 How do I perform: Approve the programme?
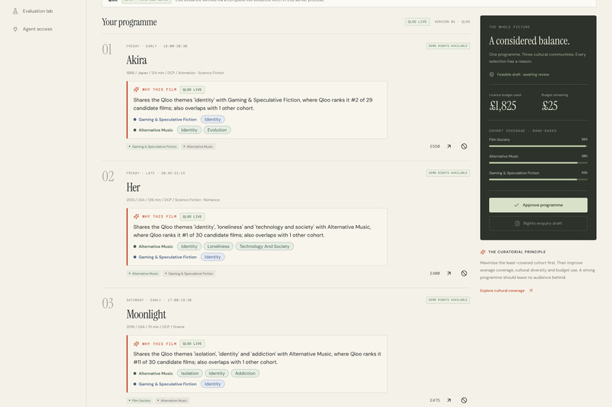(x=538, y=205)
